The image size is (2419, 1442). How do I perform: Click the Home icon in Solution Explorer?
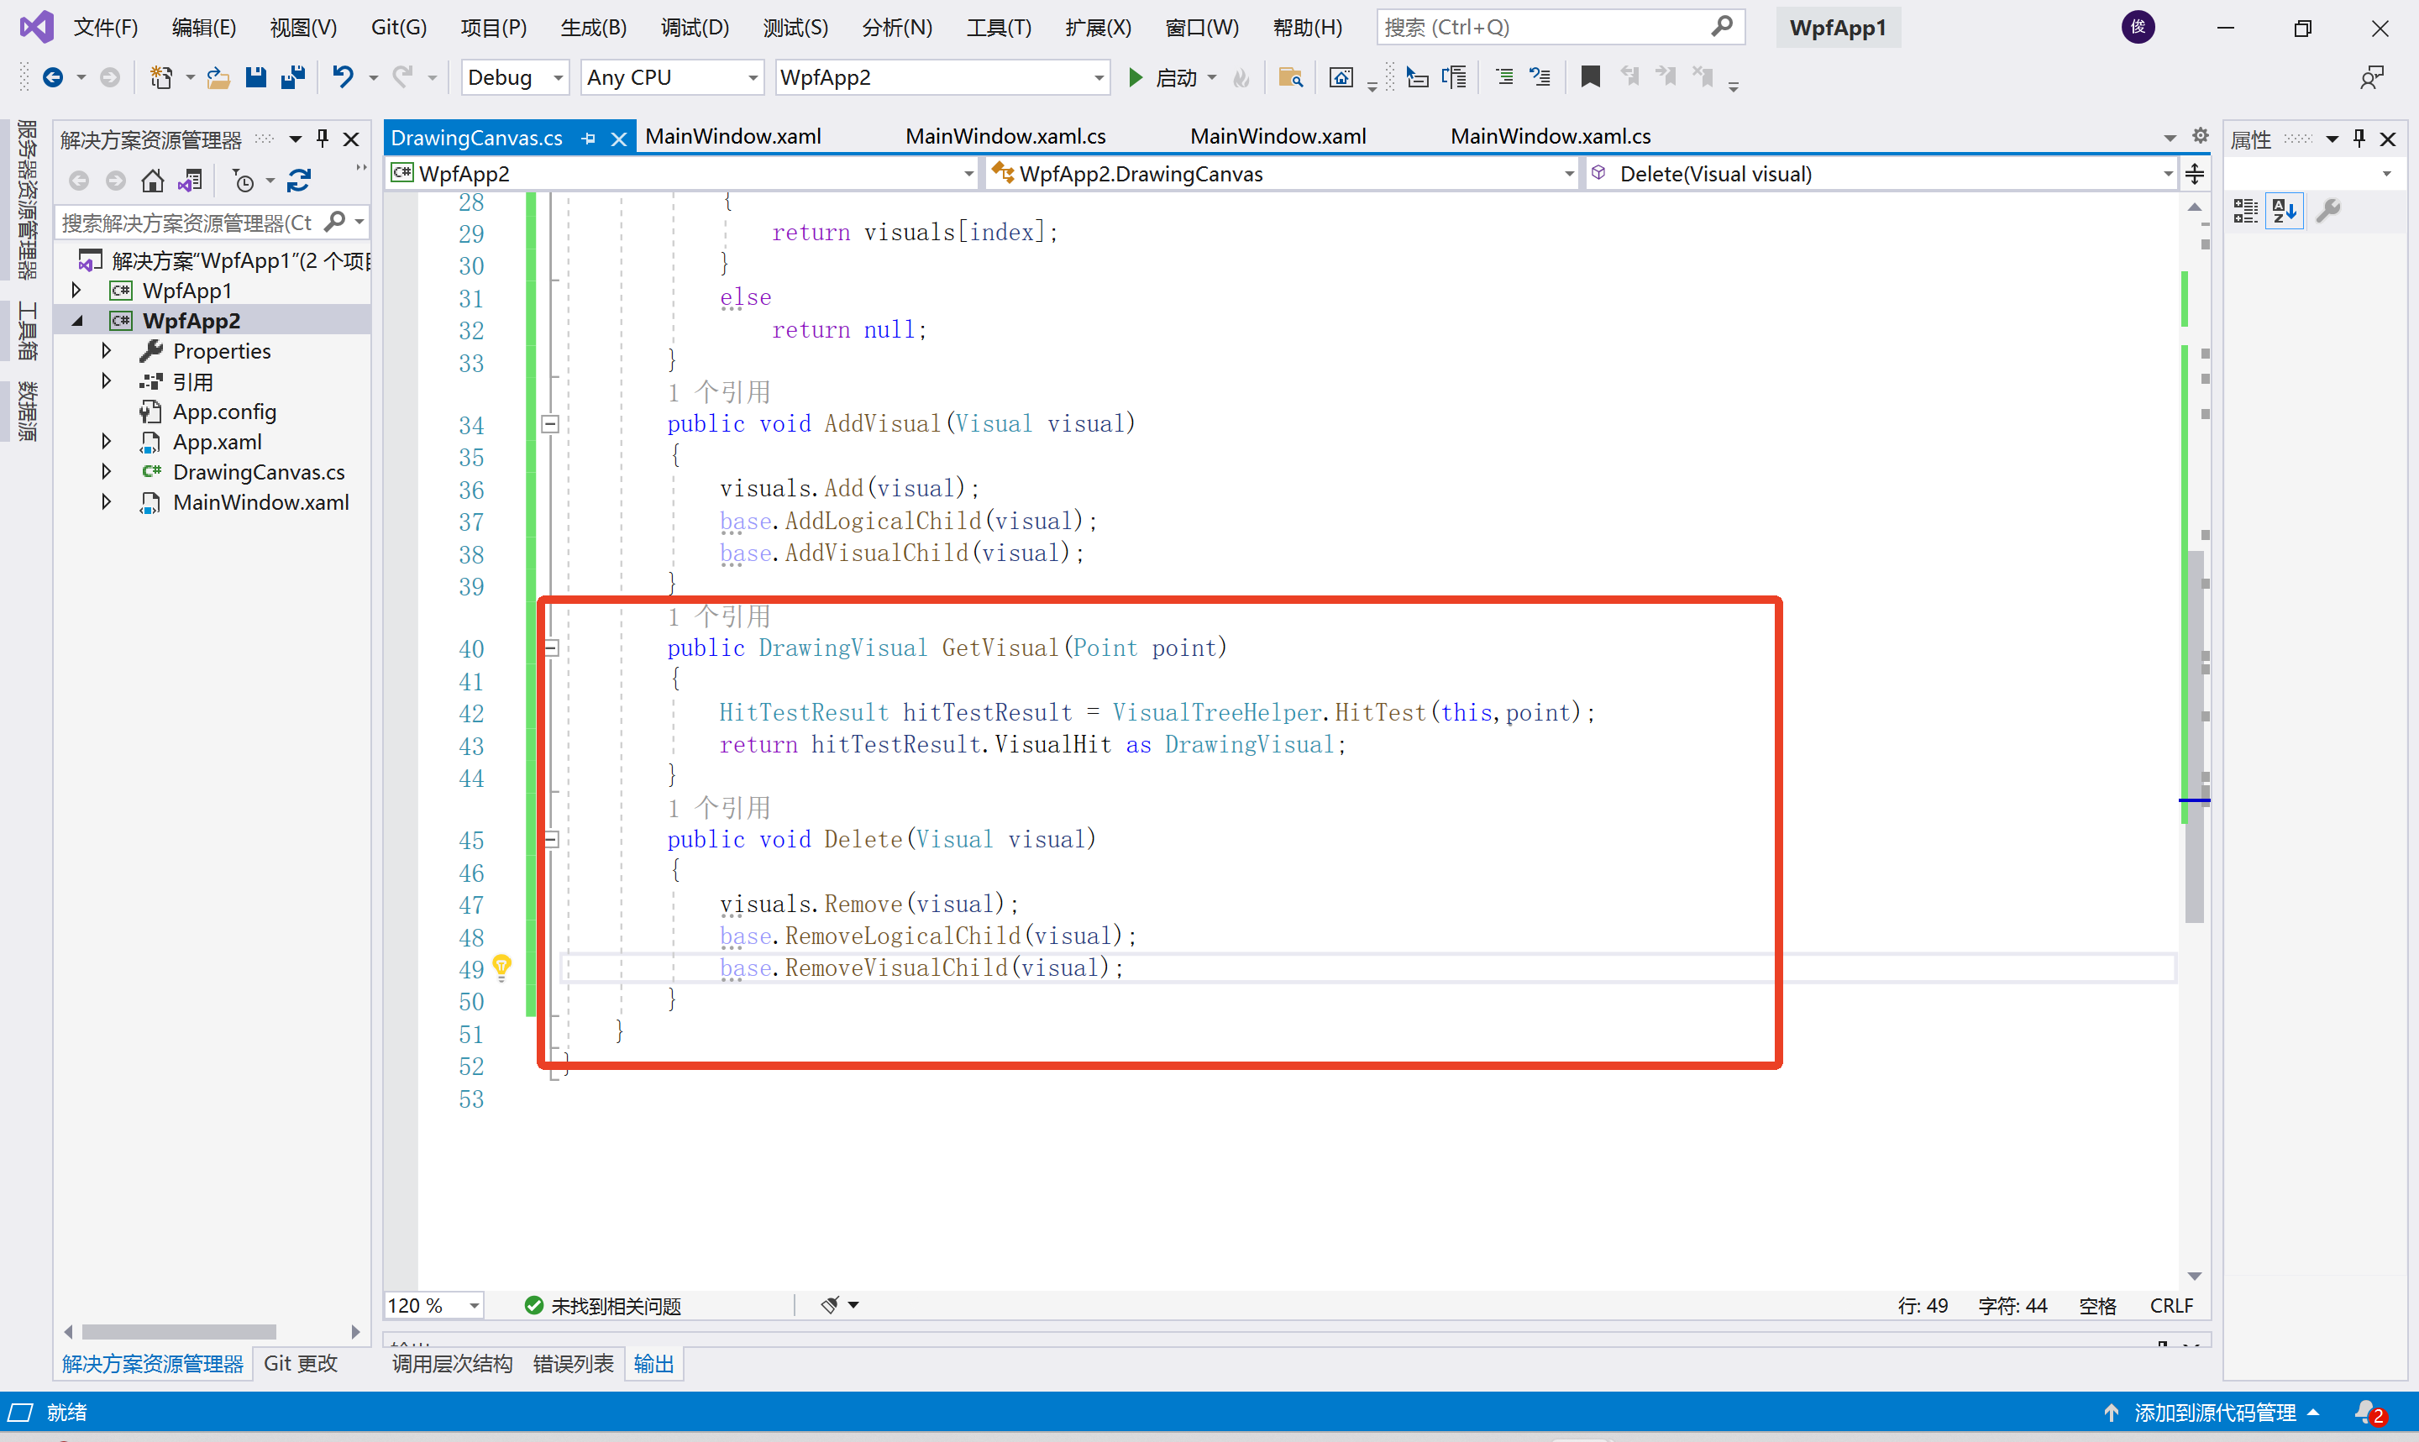[x=153, y=181]
